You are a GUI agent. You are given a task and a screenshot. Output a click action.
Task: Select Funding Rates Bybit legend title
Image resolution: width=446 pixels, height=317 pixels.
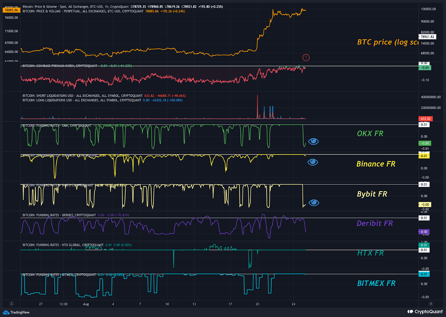pyautogui.click(x=58, y=185)
